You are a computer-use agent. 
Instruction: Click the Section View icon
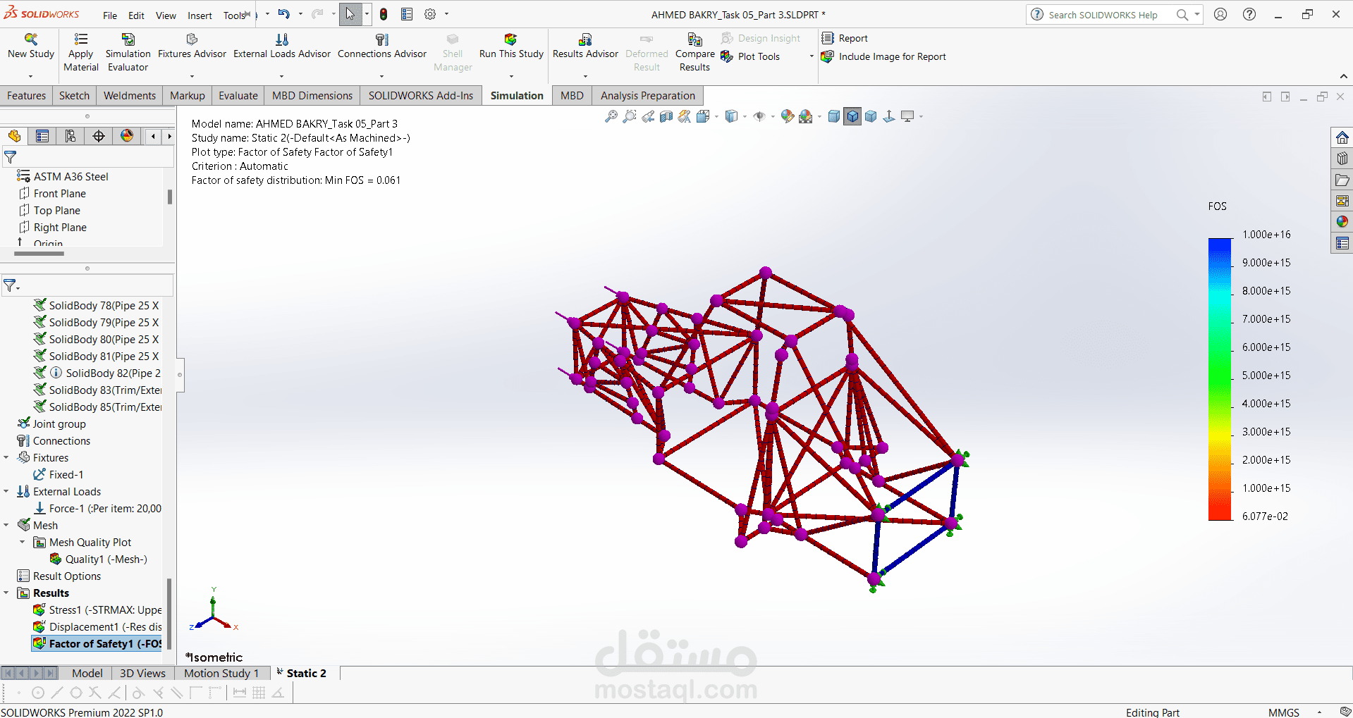coord(666,116)
